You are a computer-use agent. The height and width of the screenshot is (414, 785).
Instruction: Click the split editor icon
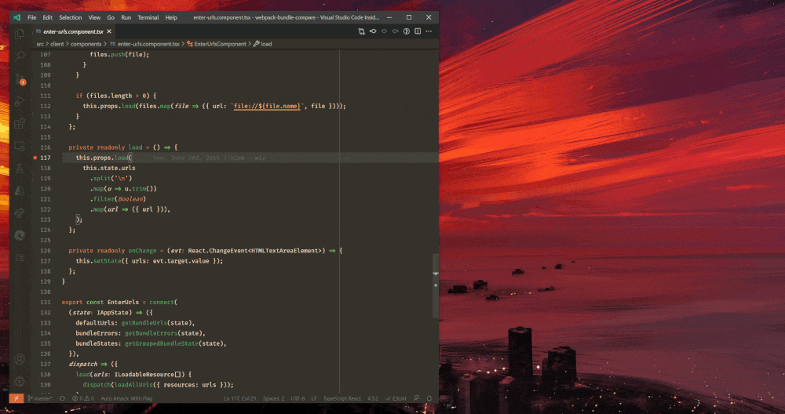click(x=418, y=31)
